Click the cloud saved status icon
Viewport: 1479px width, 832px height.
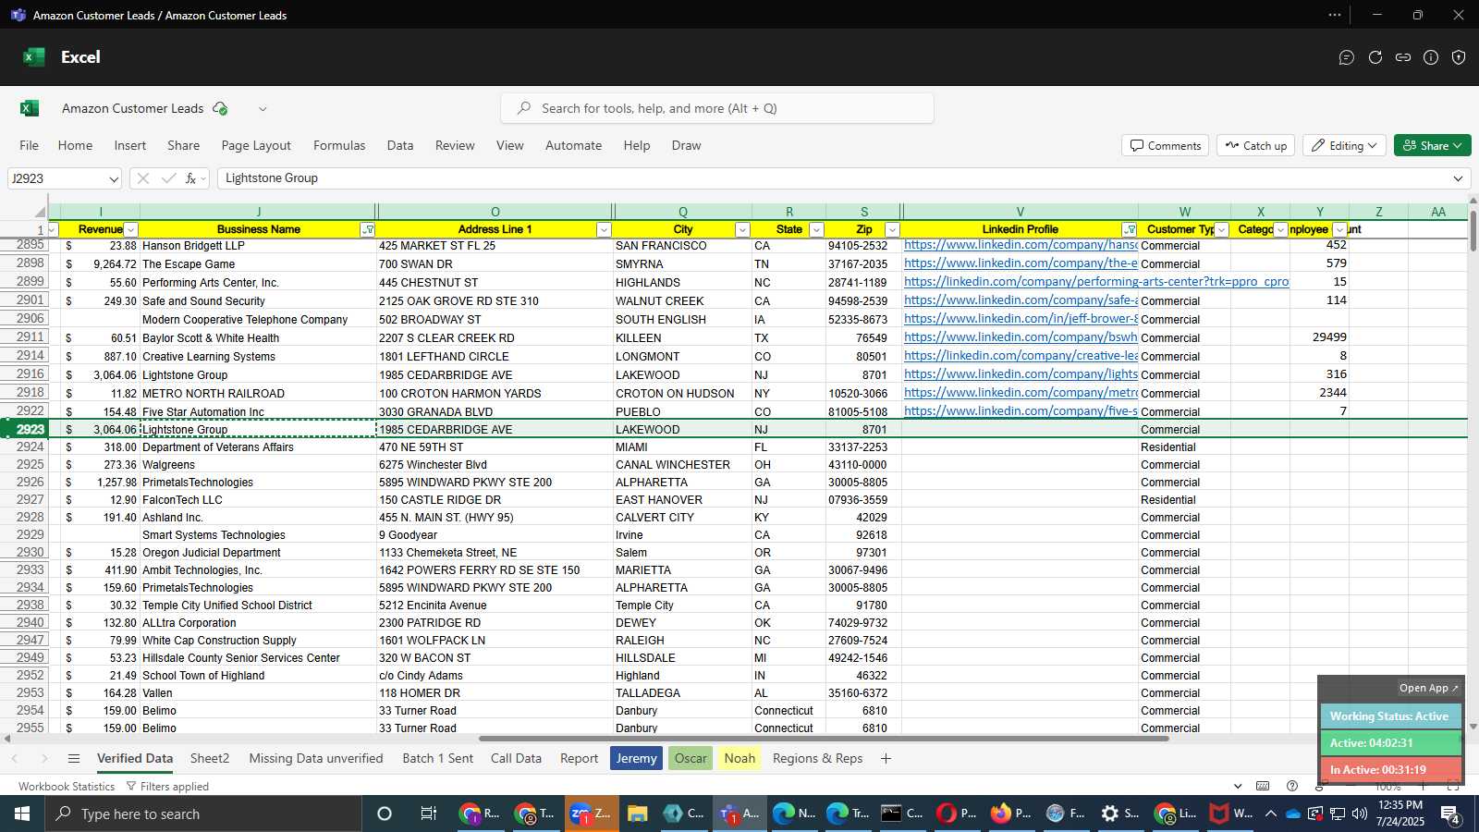[220, 108]
